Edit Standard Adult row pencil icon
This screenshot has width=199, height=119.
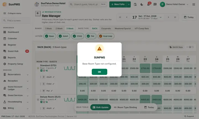click(54, 77)
